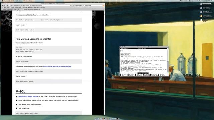214x120 pixels.
Task: Open the Google Maps bookmark
Action: coord(18,8)
